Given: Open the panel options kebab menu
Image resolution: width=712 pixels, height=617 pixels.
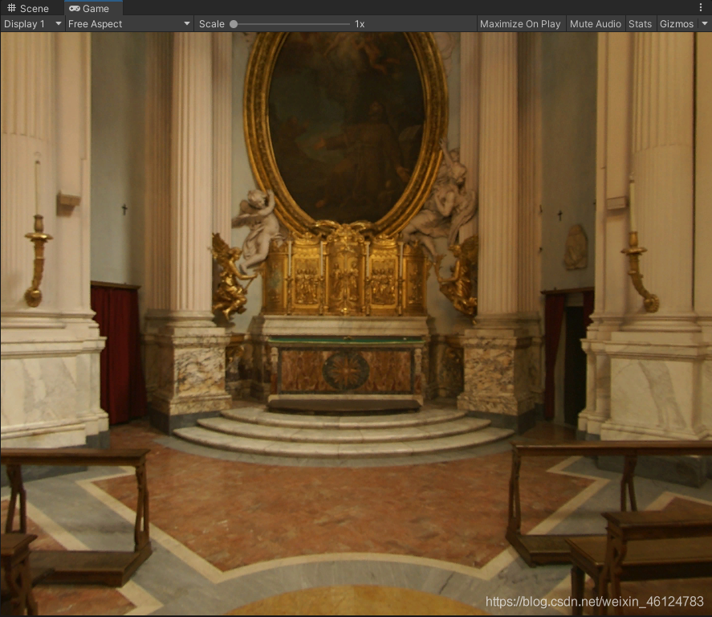Looking at the screenshot, I should point(701,7).
